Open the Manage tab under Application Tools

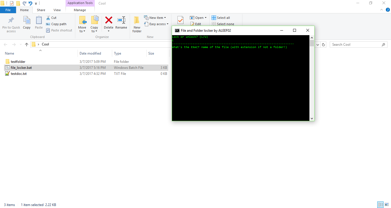[80, 9]
